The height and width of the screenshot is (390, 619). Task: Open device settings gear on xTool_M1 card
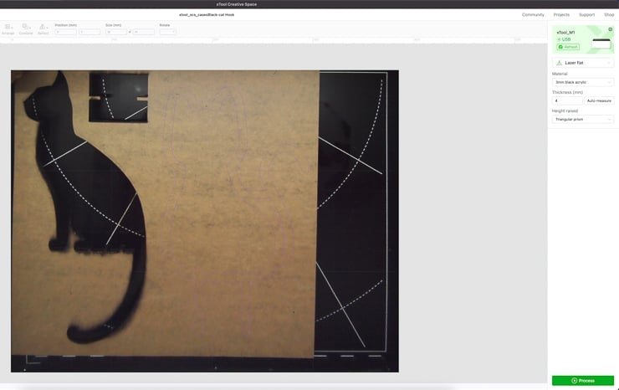611,29
